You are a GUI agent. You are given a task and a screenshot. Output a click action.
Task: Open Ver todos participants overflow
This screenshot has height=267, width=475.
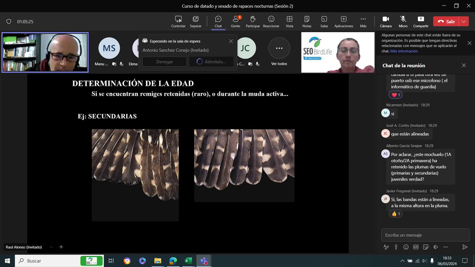pos(279,48)
